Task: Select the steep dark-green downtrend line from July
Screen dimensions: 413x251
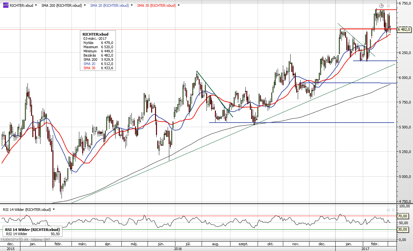Action: tap(214, 94)
